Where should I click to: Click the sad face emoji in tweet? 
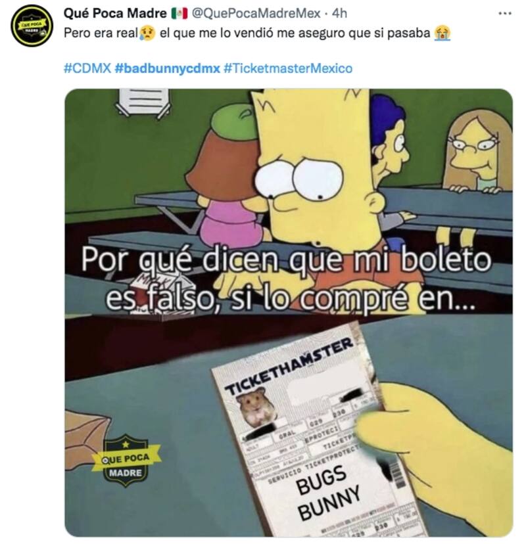point(147,34)
